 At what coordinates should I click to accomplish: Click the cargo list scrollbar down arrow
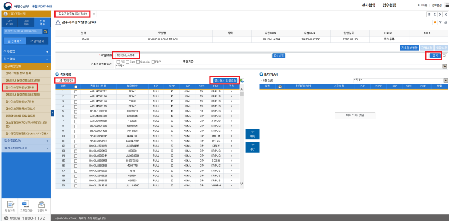[x=241, y=184]
